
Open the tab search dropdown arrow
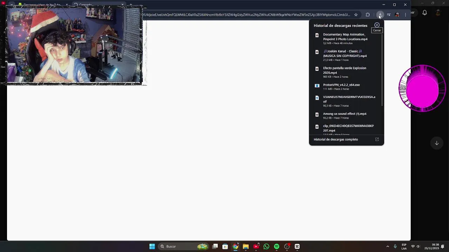12,5
